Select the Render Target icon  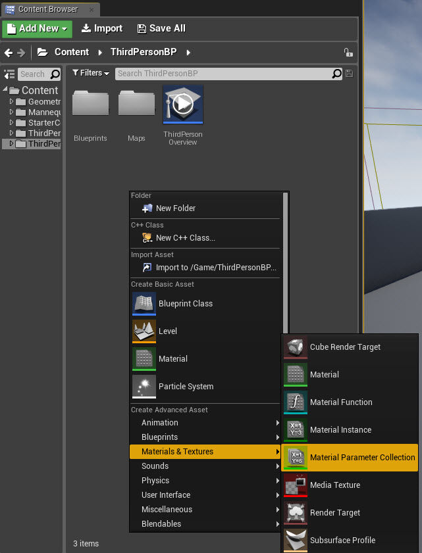(296, 513)
